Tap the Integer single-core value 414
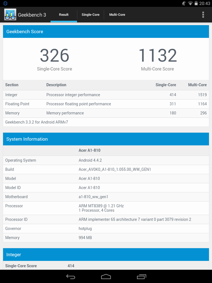The height and width of the screenshot is (283, 212). tap(173, 95)
